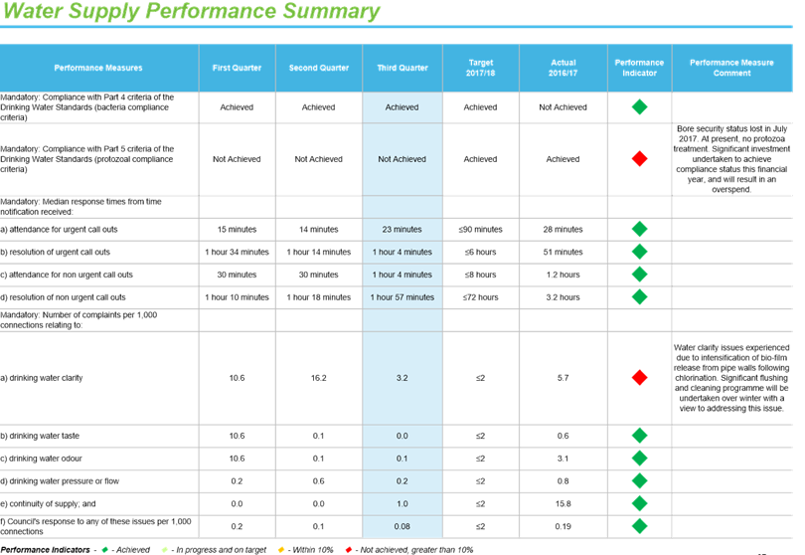This screenshot has width=805, height=555.
Task: Click the '28 minutes' actual cell
Action: (563, 229)
